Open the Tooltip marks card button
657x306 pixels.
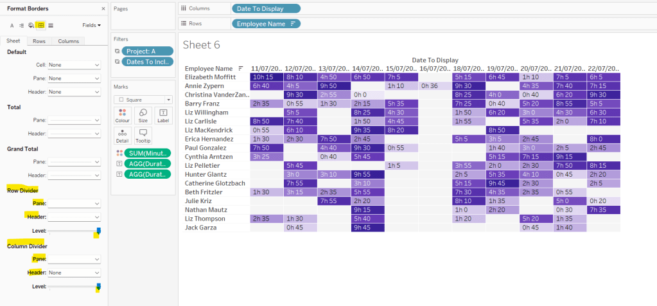tap(143, 135)
